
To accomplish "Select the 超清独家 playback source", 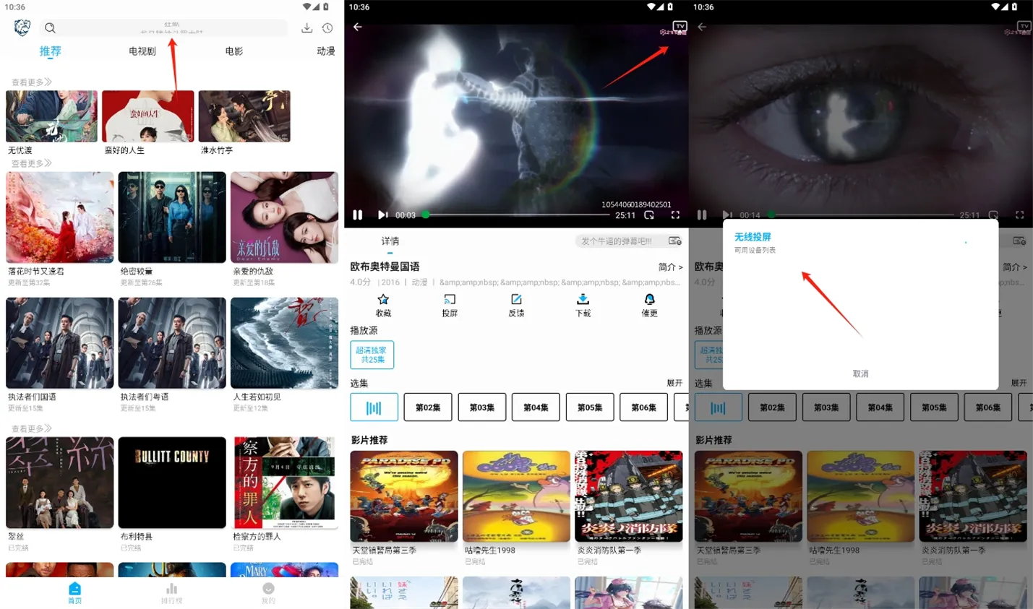I will tap(372, 355).
